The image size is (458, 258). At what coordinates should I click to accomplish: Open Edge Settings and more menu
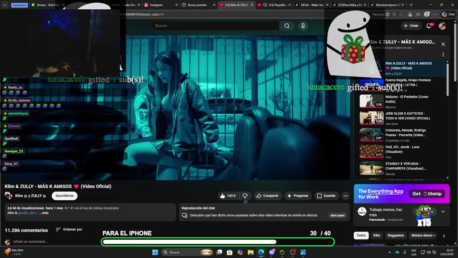coord(435,14)
